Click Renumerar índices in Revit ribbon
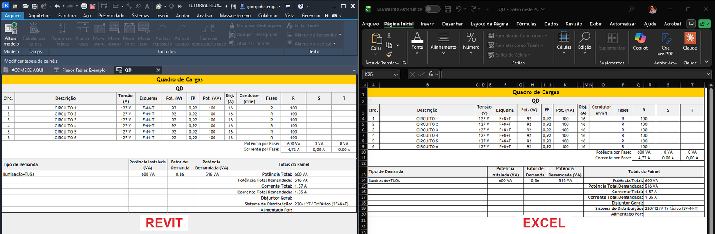Viewport: 715px width, 234px height. (62, 34)
